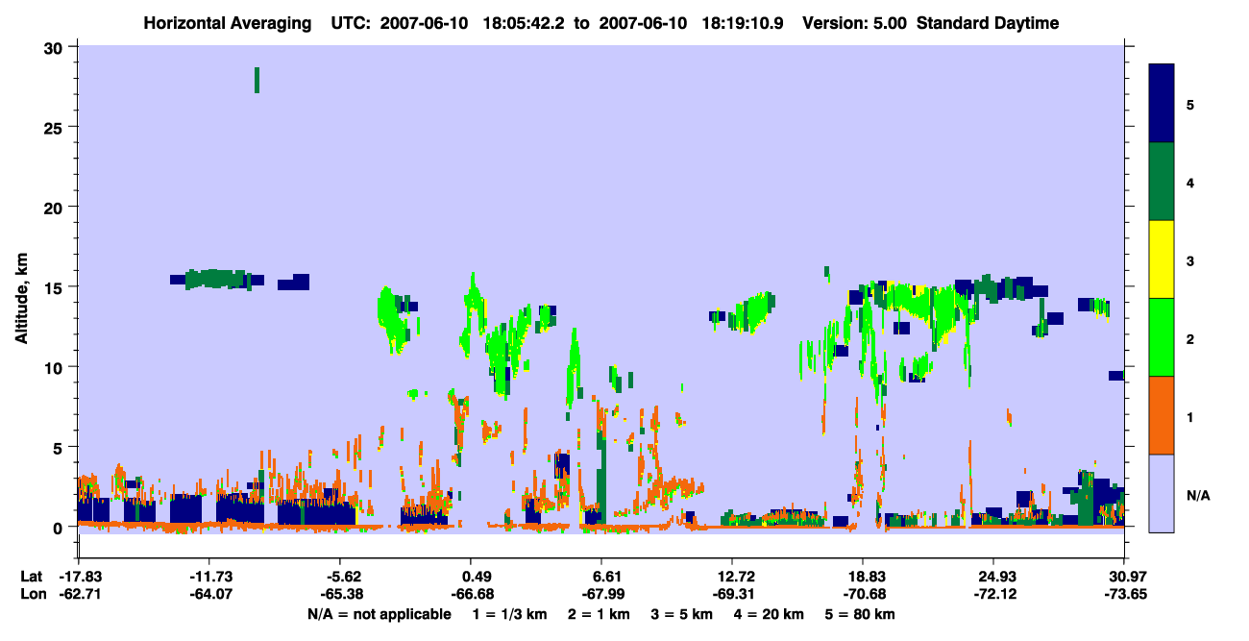Click latitude value 18.83
Viewport: 1249px width, 641px height.
tap(863, 577)
